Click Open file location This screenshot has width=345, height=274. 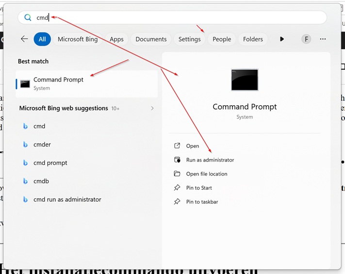[207, 174]
